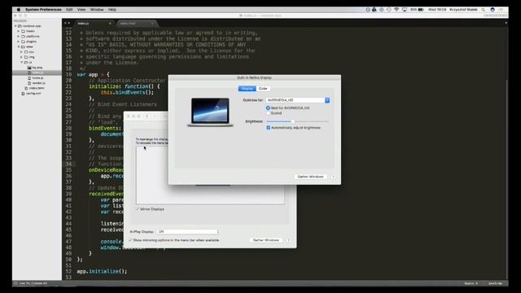Select the Color tab in Built-in Retina Display
521x293 pixels.
point(263,89)
